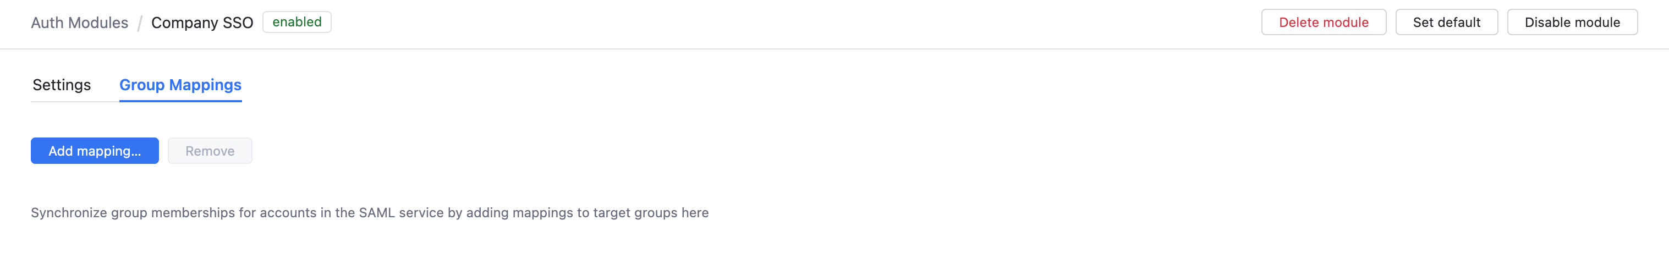The height and width of the screenshot is (253, 1669).
Task: Click the blue Add mapping... button
Action: click(95, 151)
